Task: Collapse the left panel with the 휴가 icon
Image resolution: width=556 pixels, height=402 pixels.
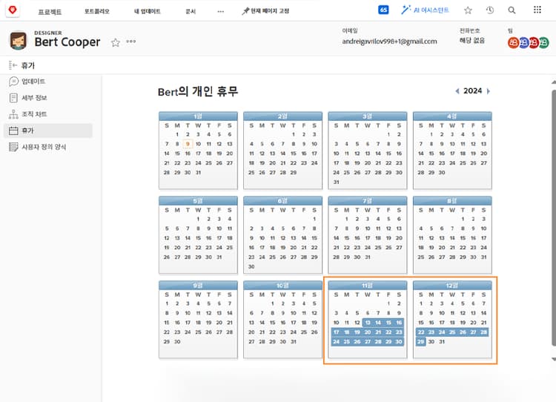Action: pyautogui.click(x=13, y=65)
